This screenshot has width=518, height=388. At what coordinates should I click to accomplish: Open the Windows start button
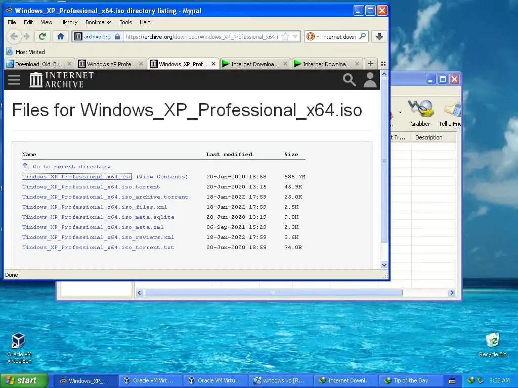tap(24, 380)
